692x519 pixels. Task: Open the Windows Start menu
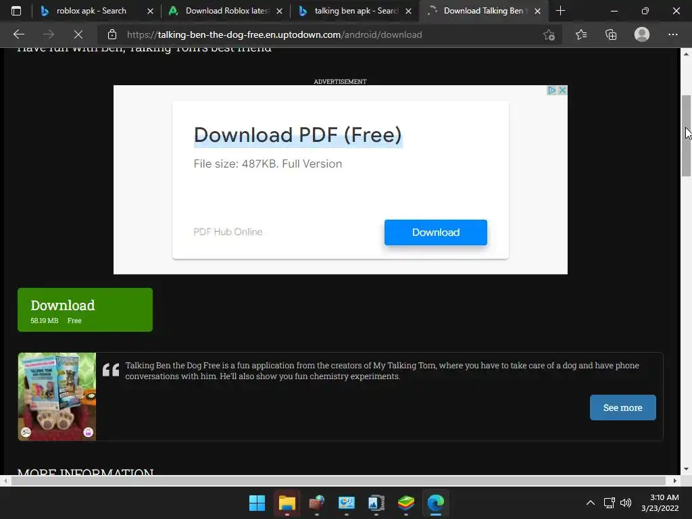coord(257,503)
